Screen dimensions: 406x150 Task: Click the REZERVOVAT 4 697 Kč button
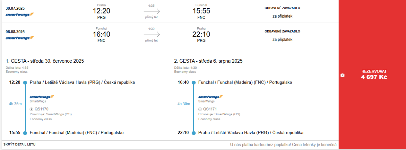pos(374,74)
